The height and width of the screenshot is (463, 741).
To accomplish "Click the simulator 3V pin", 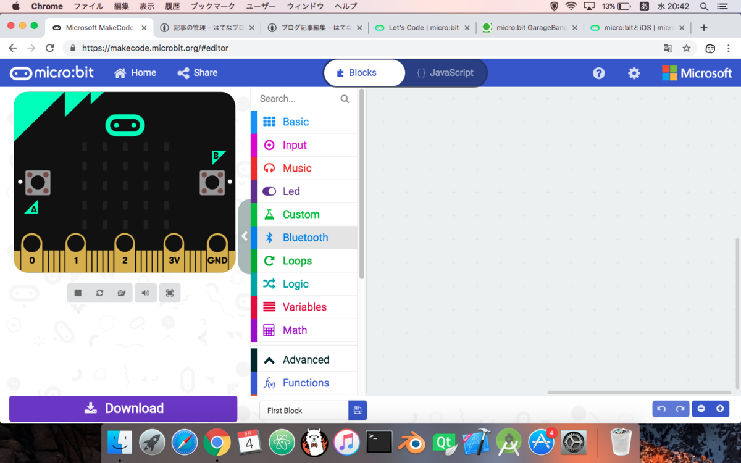I will pyautogui.click(x=174, y=253).
